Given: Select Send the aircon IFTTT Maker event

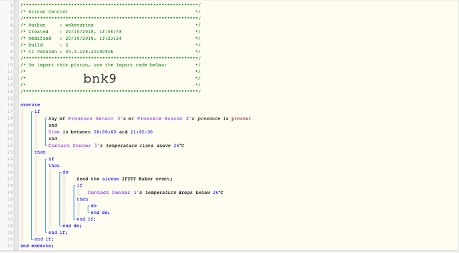Looking at the screenshot, I should tap(124, 179).
